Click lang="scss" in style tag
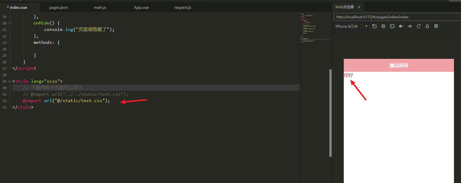 45,81
